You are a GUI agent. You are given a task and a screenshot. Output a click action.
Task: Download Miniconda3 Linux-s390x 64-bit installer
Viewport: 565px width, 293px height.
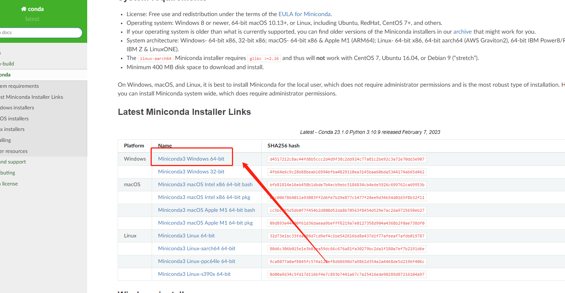[x=195, y=274]
